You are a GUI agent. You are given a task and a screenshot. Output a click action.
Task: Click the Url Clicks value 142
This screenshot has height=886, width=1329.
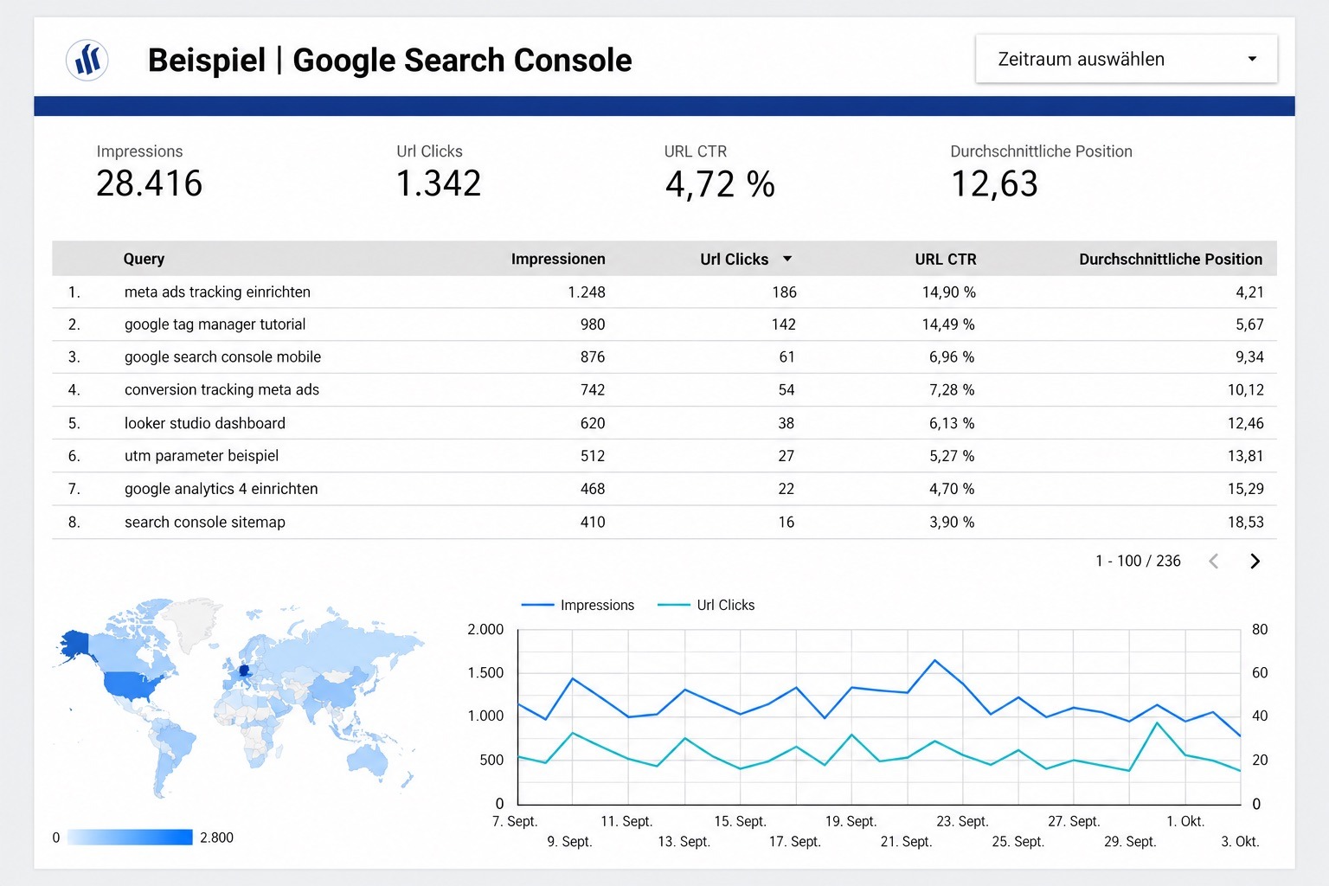[784, 324]
